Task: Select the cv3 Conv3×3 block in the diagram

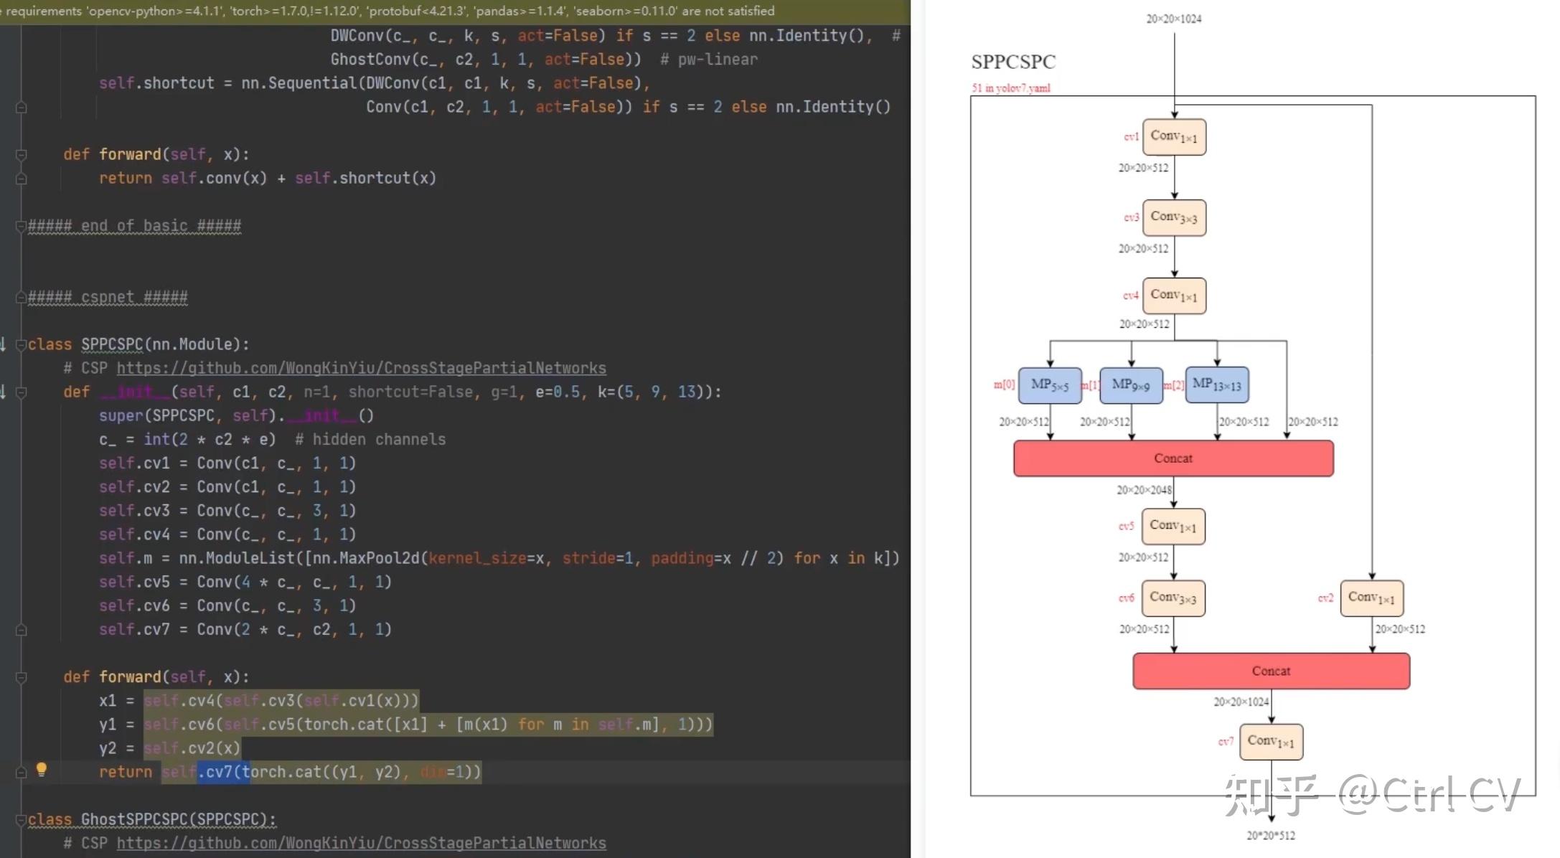Action: click(1174, 217)
